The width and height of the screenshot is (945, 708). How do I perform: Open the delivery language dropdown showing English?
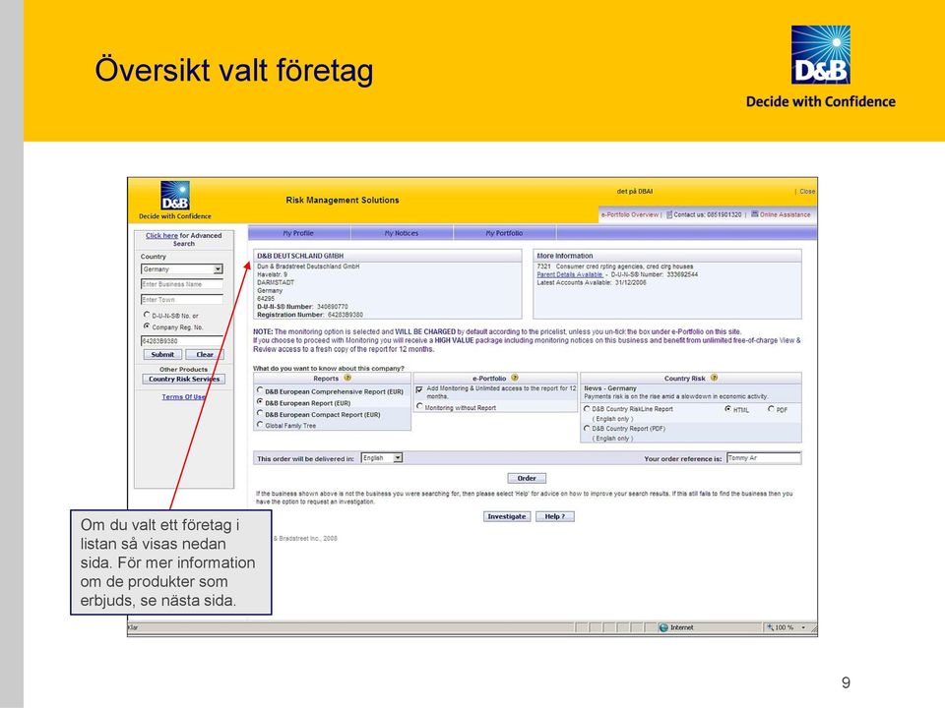[x=382, y=458]
